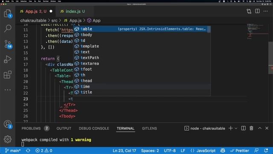273x154 pixels.
Task: Kill terminal with trash icon
Action: [x=251, y=128]
